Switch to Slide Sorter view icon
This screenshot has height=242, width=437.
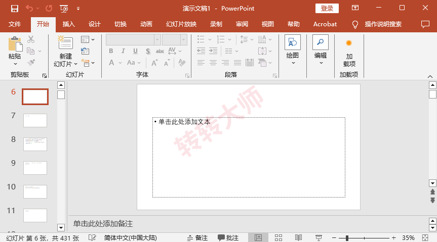[278, 237]
